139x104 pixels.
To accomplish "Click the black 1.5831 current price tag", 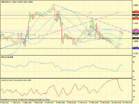I will 135,33.
